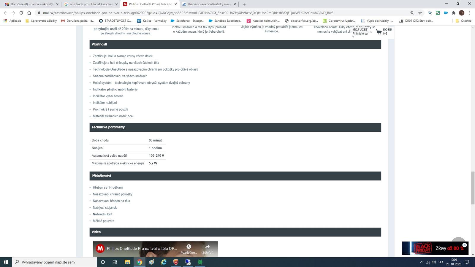Close the Black Friday banner ad

click(465, 245)
